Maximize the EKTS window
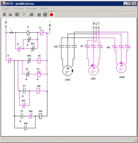 (130, 3)
